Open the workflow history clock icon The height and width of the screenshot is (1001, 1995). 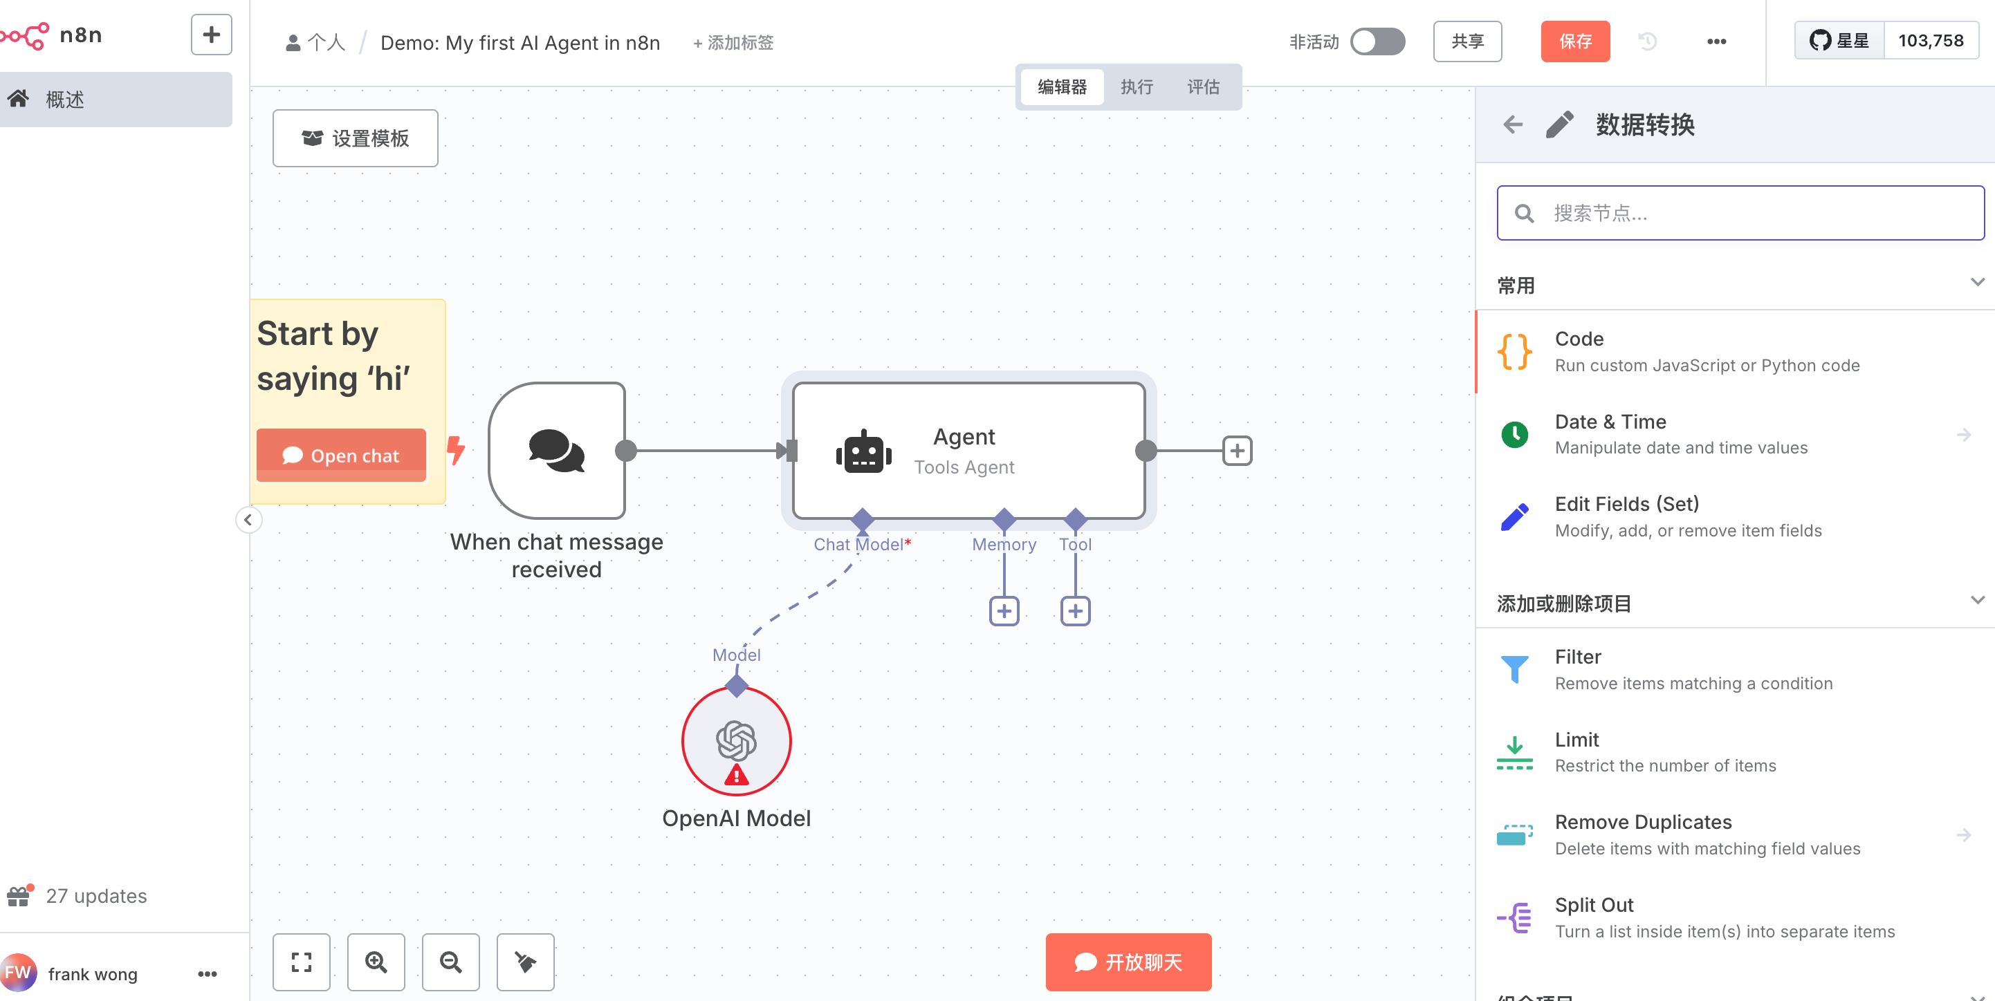point(1648,41)
